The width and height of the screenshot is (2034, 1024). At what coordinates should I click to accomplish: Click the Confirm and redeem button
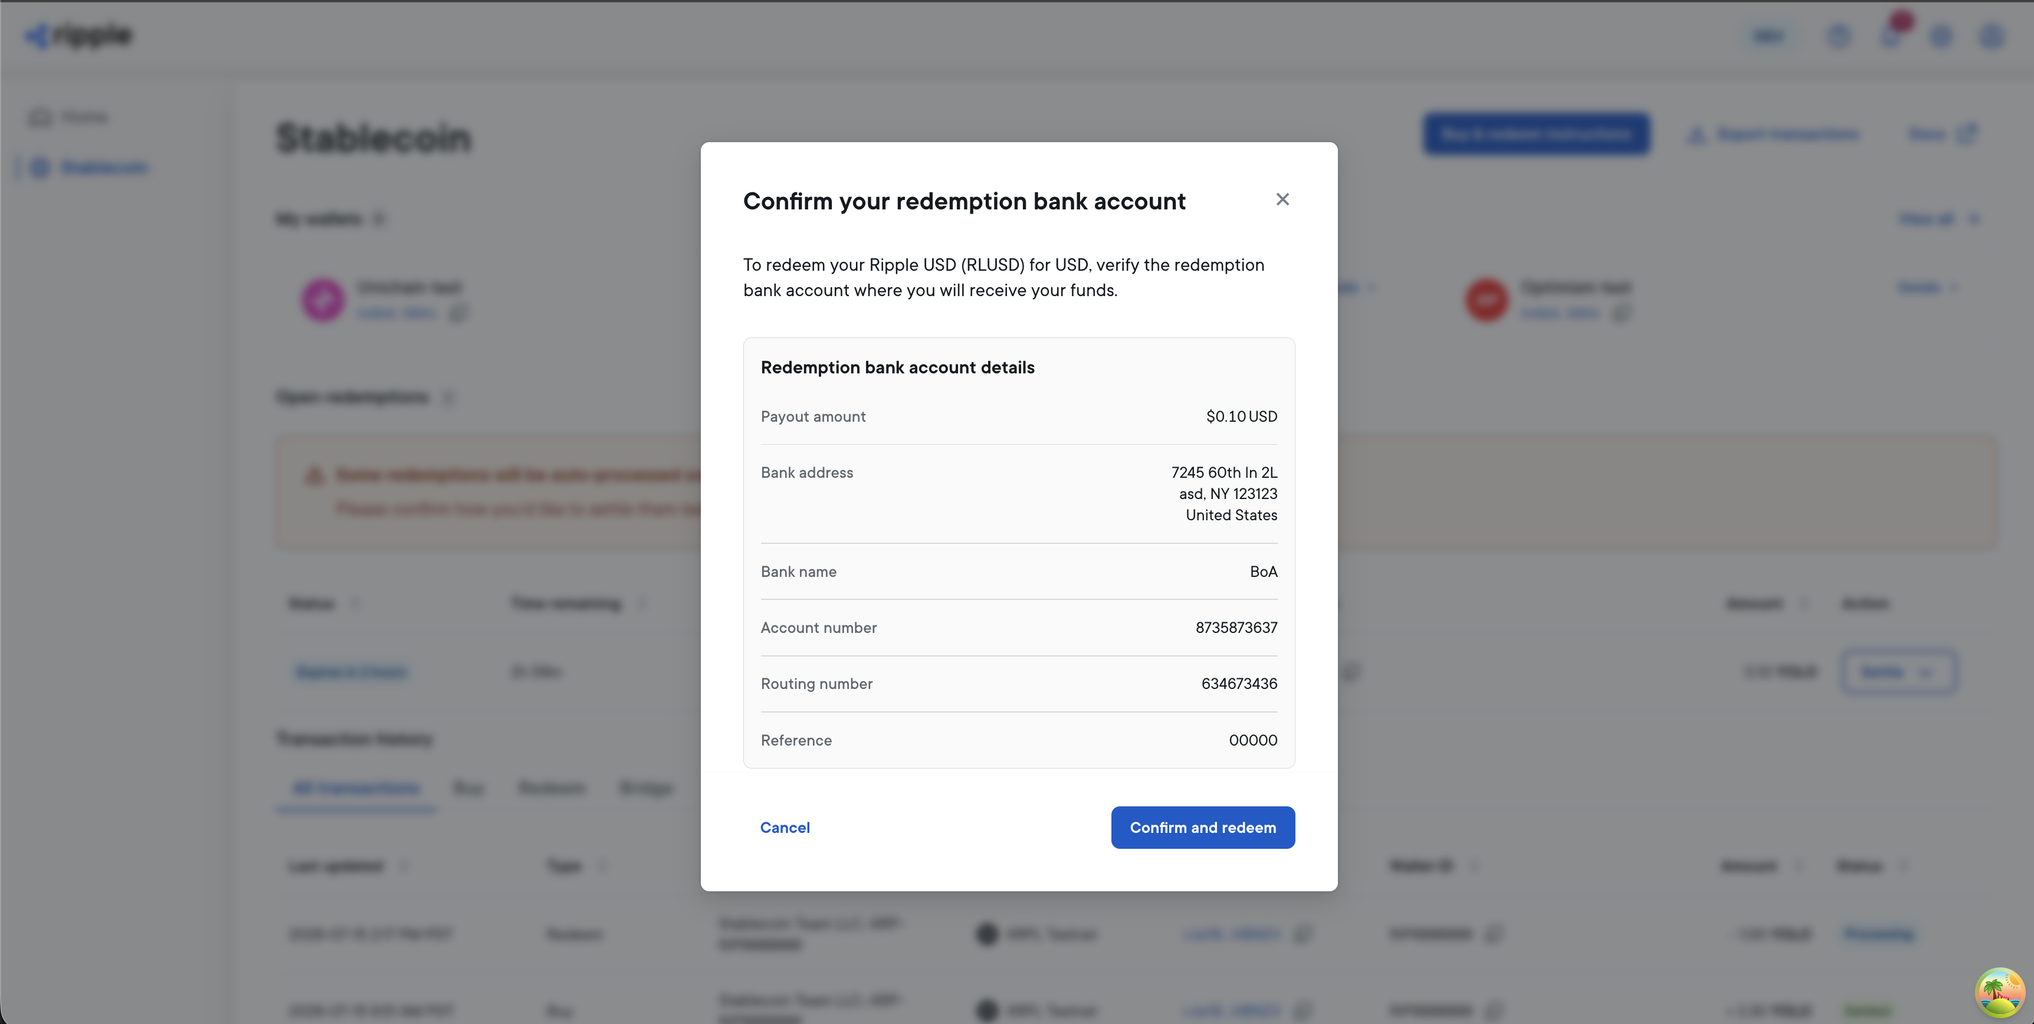[x=1203, y=826]
